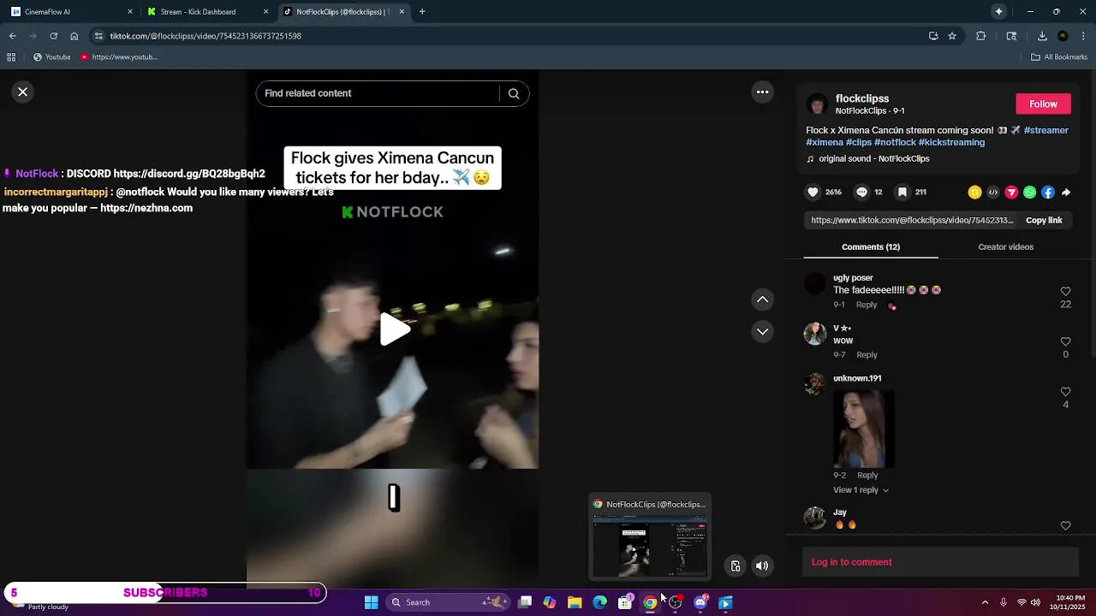This screenshot has height=616, width=1096.
Task: Send to friends via red paper-plane icon
Action: point(1011,192)
